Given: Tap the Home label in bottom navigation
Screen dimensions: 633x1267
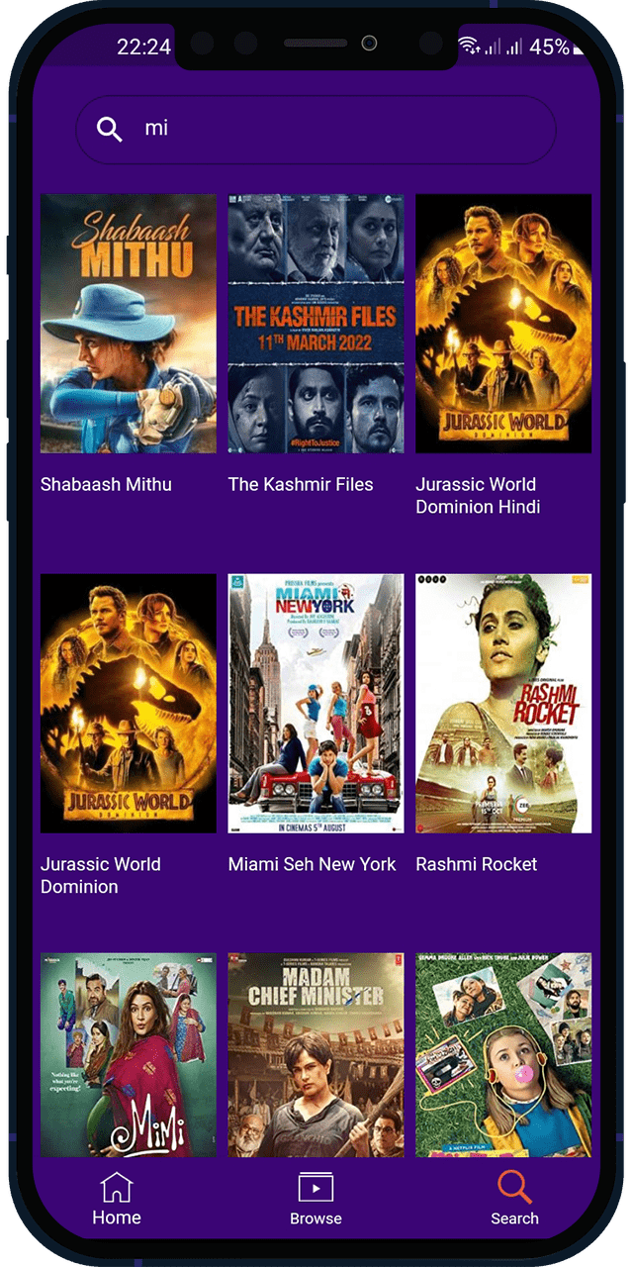Looking at the screenshot, I should (x=117, y=1218).
